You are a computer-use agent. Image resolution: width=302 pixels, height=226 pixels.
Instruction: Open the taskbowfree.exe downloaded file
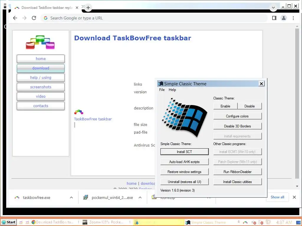pos(37,197)
